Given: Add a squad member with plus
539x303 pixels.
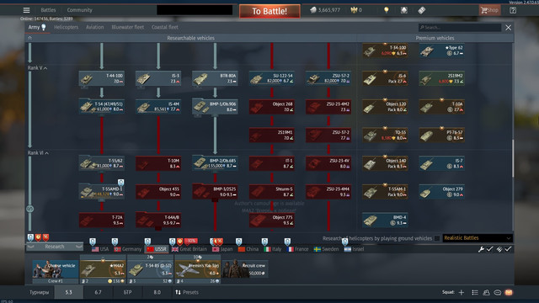Looking at the screenshot, I should click(462, 292).
